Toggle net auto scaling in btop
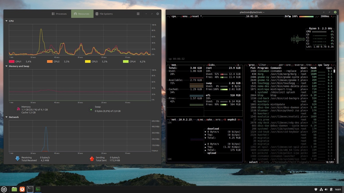This screenshot has width=344, height=193. point(210,119)
